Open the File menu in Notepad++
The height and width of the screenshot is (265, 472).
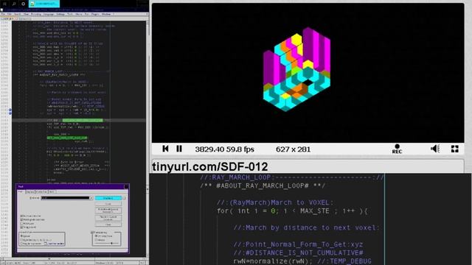click(3, 14)
